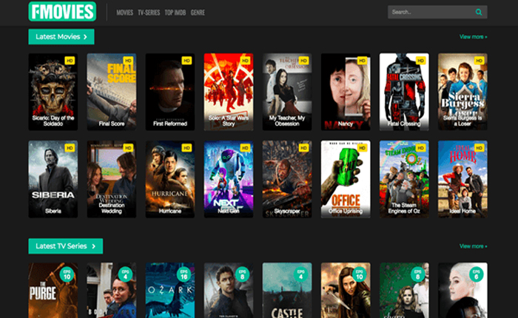This screenshot has height=318, width=518.
Task: Click the Latest Movies button
Action: (x=61, y=36)
